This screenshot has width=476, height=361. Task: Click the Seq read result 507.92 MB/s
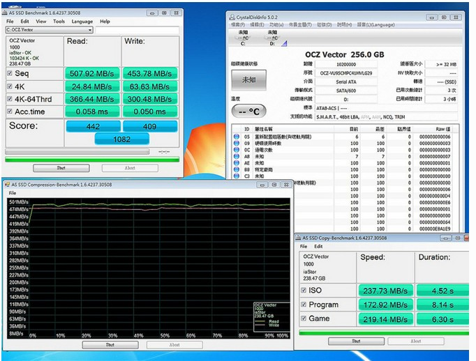[91, 74]
